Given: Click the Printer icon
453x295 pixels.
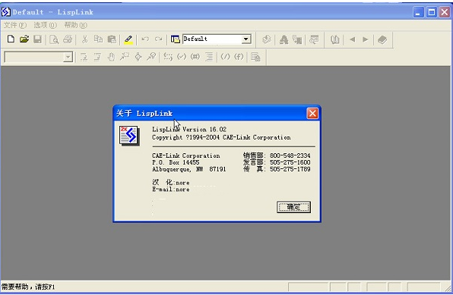Looking at the screenshot, I should point(68,39).
